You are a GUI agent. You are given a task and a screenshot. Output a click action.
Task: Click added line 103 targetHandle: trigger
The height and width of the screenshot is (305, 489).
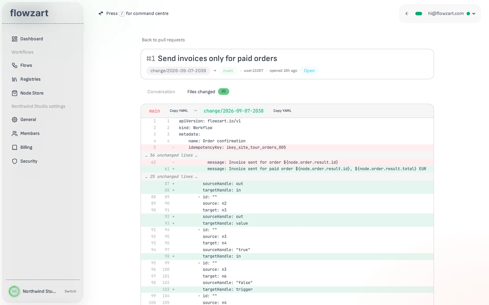287,289
